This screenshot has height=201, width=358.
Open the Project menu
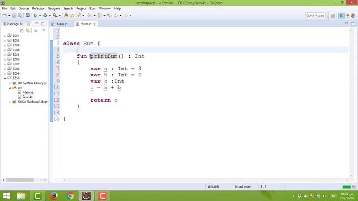[x=81, y=8]
